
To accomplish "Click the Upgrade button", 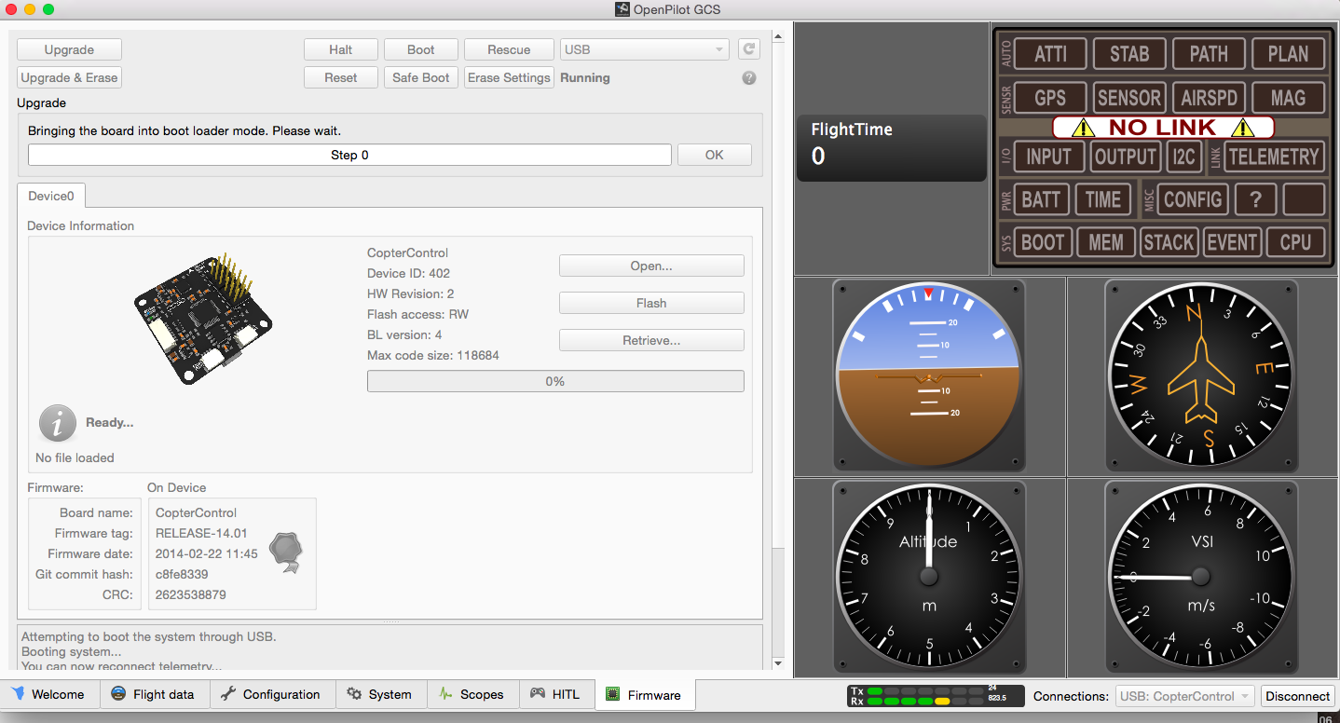I will [69, 49].
